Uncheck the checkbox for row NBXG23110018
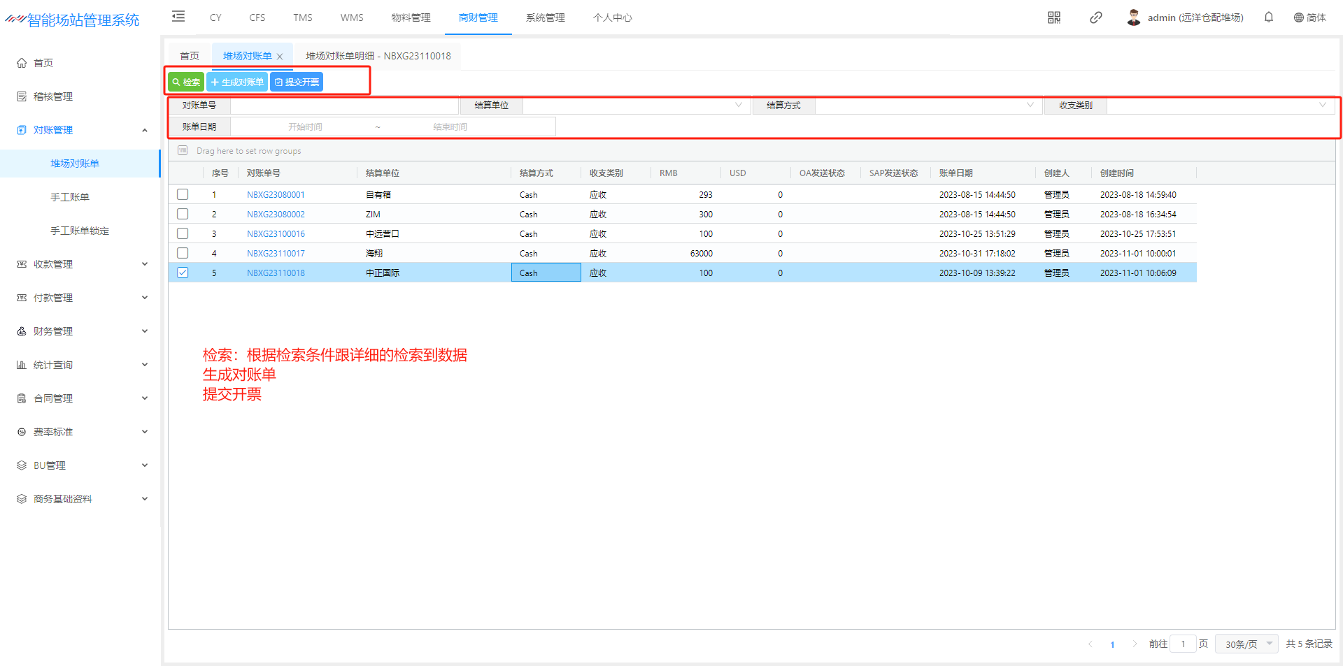Viewport: 1343px width, 666px height. [183, 273]
